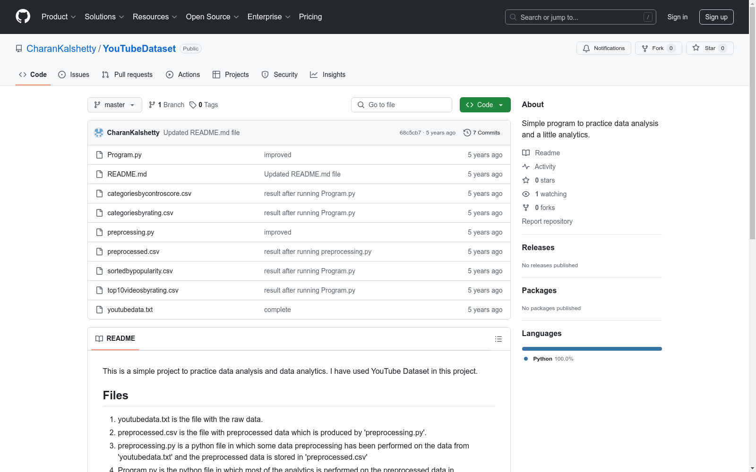
Task: Click Report repository link
Action: pos(547,221)
